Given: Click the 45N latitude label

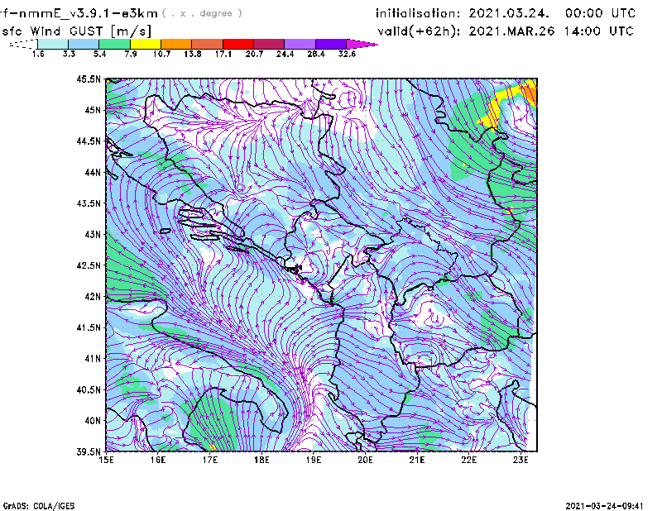Looking at the screenshot, I should [x=93, y=110].
